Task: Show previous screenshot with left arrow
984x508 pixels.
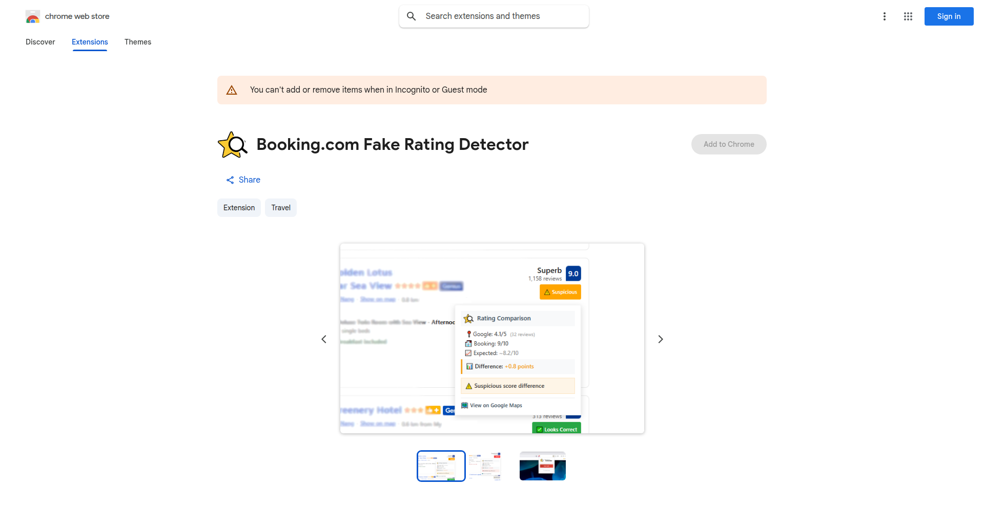Action: click(324, 339)
